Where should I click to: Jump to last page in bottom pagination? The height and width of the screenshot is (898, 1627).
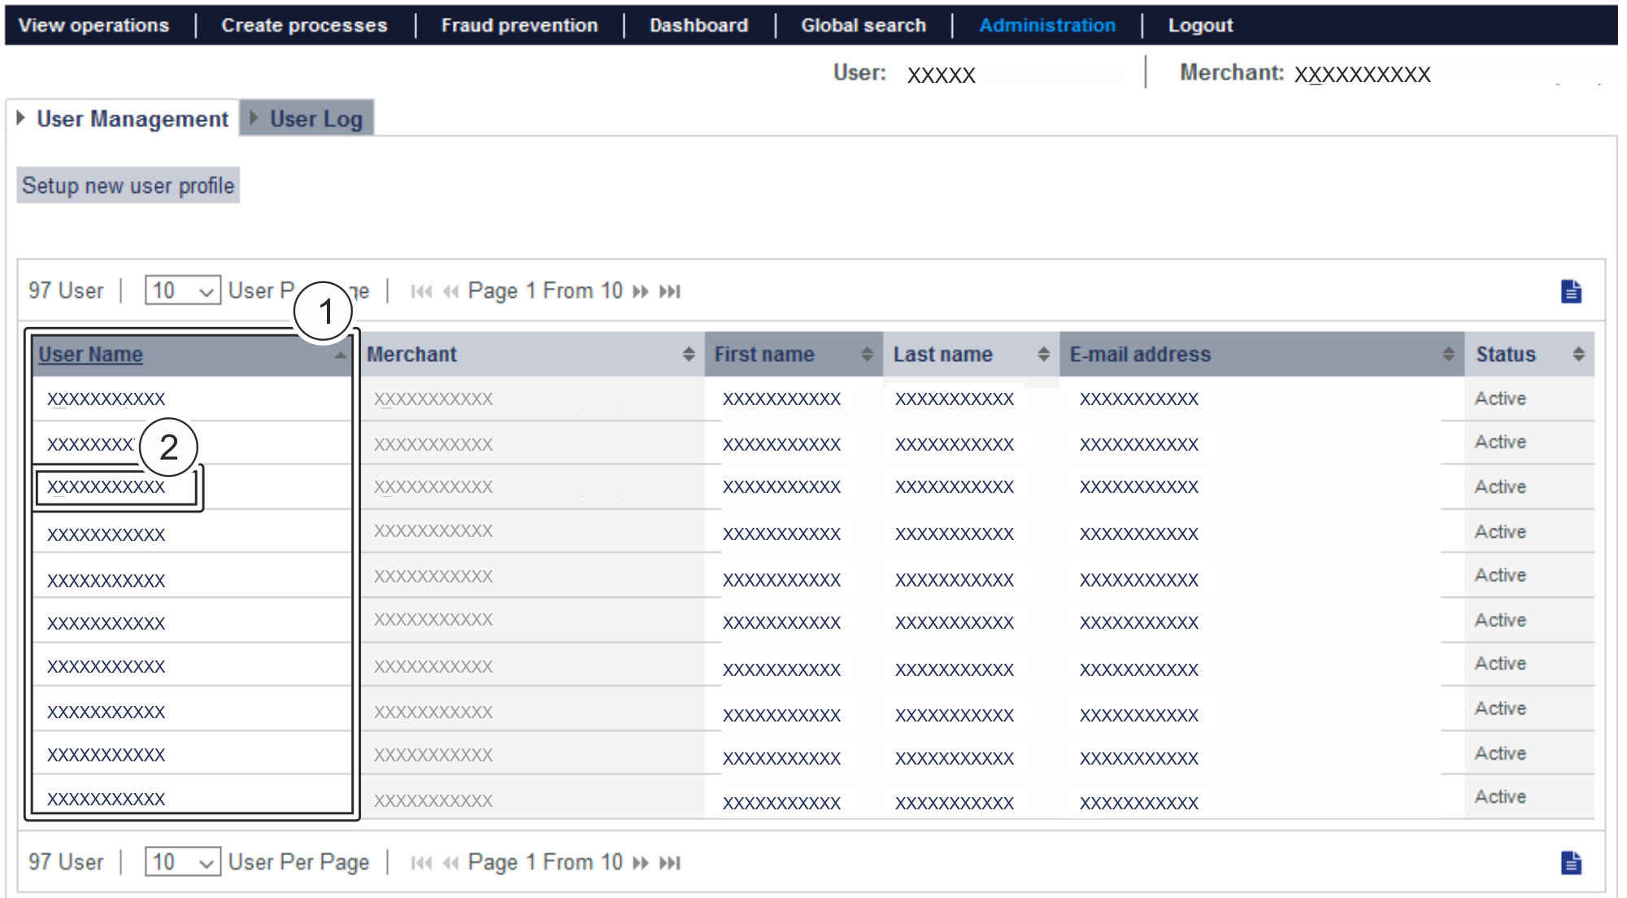coord(670,862)
